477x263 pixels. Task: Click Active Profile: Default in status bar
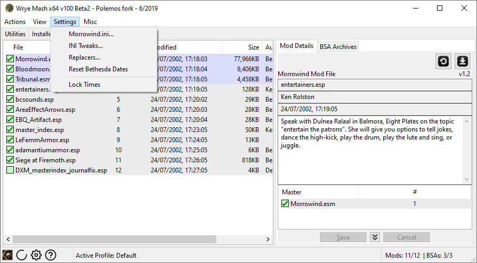(x=106, y=256)
